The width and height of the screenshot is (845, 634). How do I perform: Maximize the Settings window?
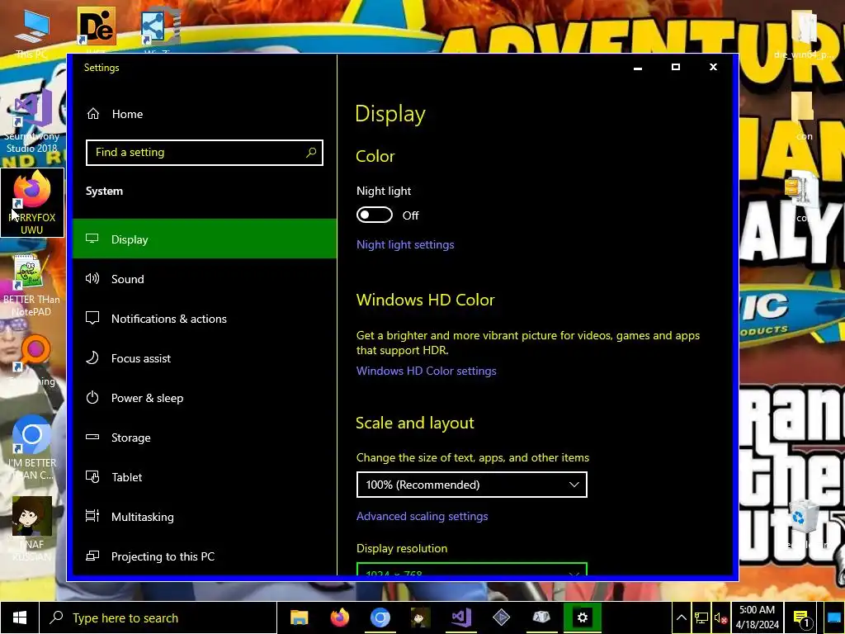click(x=675, y=67)
